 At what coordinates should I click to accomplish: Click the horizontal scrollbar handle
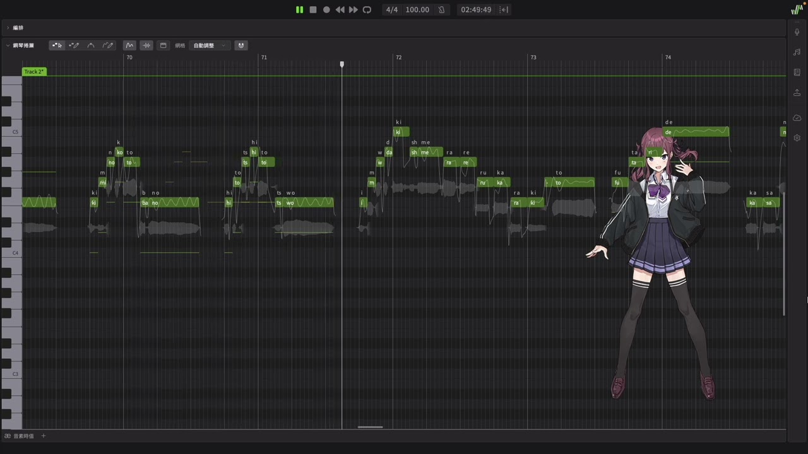point(370,427)
